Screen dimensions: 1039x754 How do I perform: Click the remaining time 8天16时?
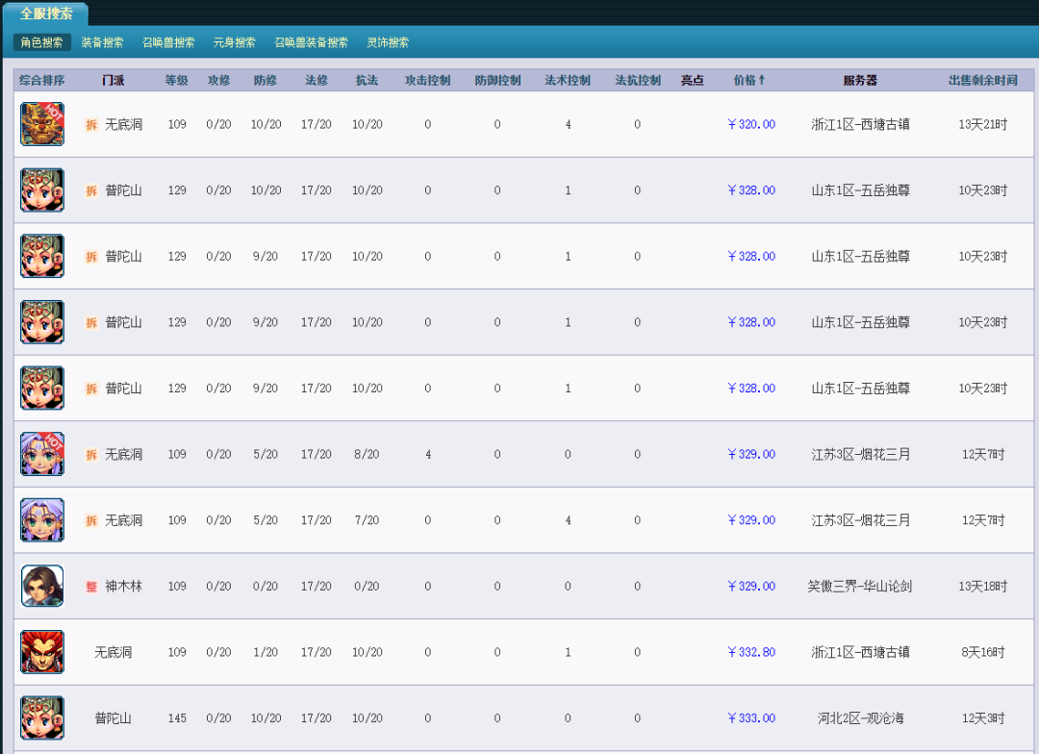click(982, 652)
